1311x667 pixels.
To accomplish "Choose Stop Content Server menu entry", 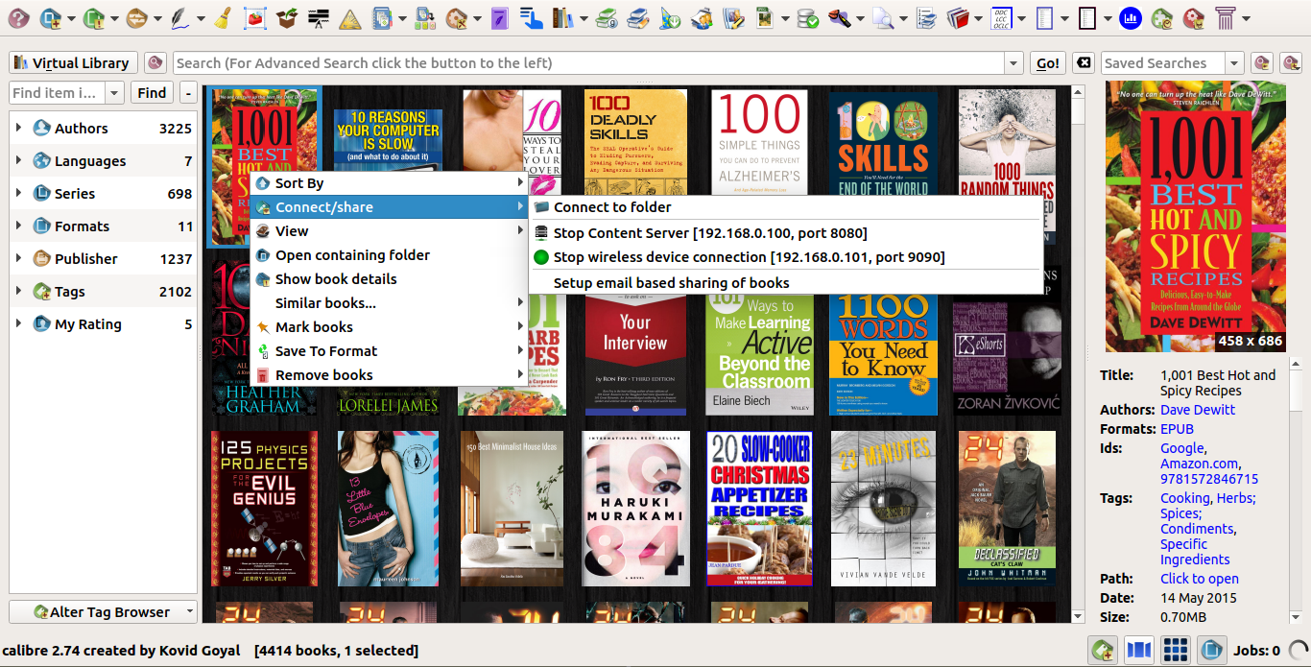I will point(785,233).
